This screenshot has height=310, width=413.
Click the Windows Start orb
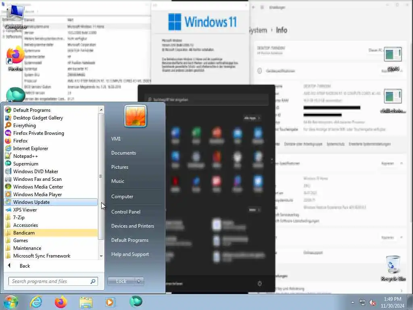[x=11, y=302]
